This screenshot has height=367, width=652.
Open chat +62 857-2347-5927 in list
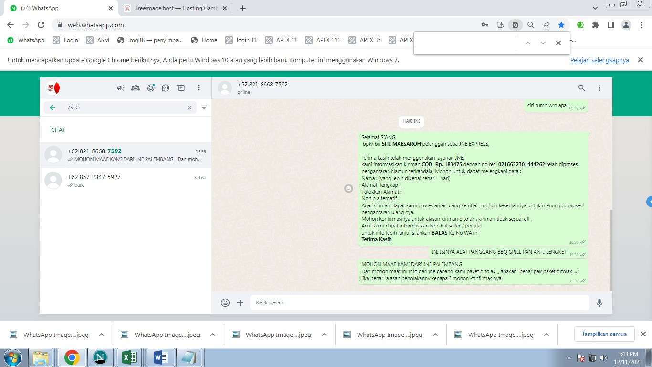[125, 181]
